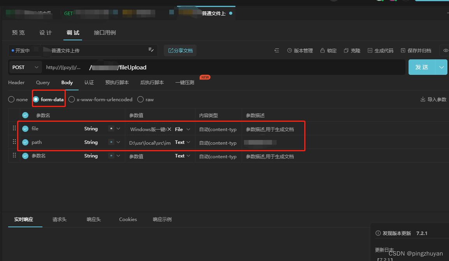This screenshot has height=261, width=449.
Task: Open the Header tab
Action: tap(16, 83)
